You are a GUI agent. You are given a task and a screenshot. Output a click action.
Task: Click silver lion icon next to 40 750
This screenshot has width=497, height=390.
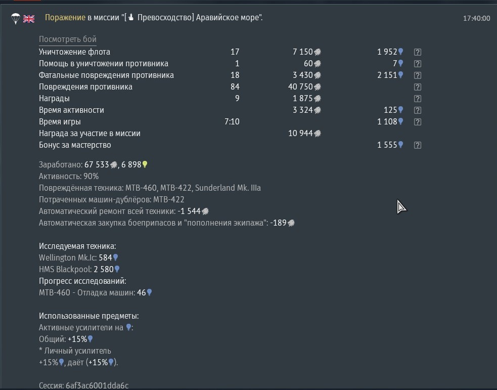pyautogui.click(x=318, y=87)
